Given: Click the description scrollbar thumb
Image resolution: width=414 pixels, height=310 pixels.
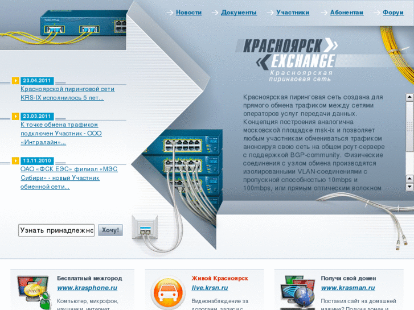Looking at the screenshot, I should (409, 126).
